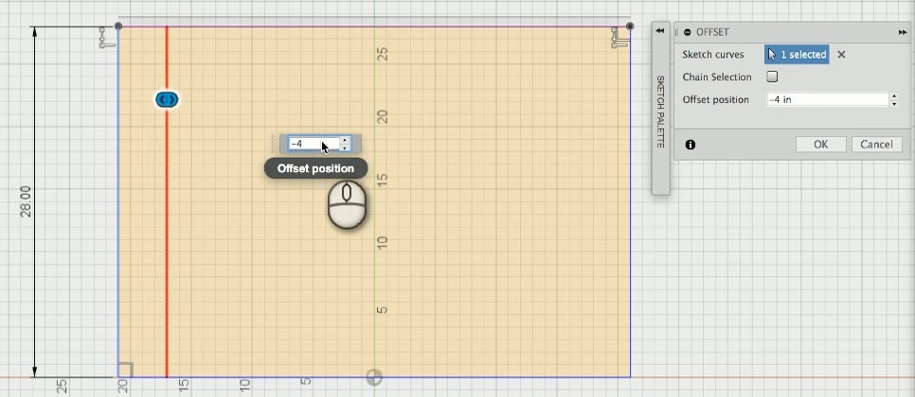Expand the Sketch Palette with double-arrow icon
This screenshot has width=915, height=397.
tap(660, 31)
